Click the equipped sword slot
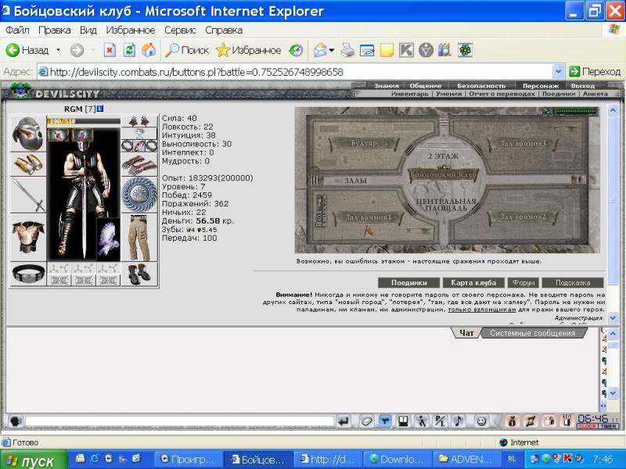Image resolution: width=626 pixels, height=469 pixels. 27,195
